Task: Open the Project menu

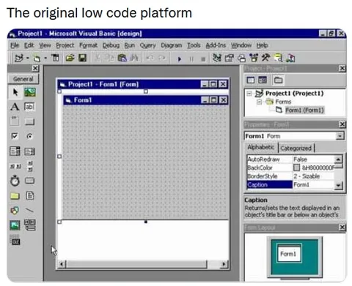Action: [65, 45]
